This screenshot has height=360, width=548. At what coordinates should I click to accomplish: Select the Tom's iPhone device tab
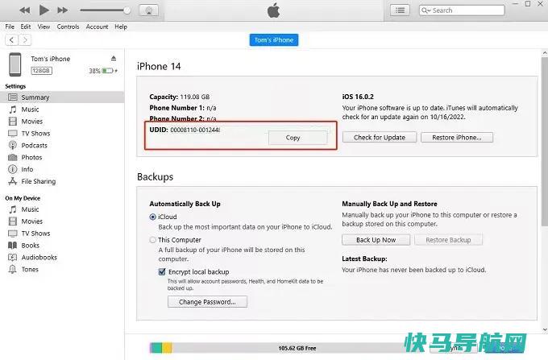[274, 39]
